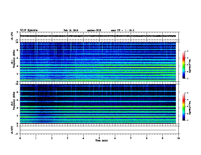Click the "-3" value on ch.1 colorbar

coord(187,51)
